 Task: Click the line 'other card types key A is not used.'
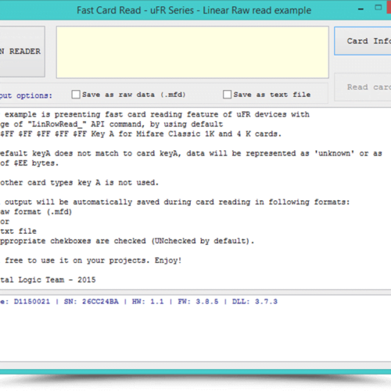pyautogui.click(x=79, y=182)
